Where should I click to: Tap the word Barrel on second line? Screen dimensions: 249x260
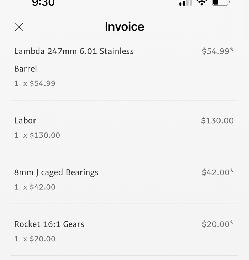[26, 69]
